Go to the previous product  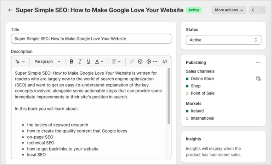click(253, 10)
